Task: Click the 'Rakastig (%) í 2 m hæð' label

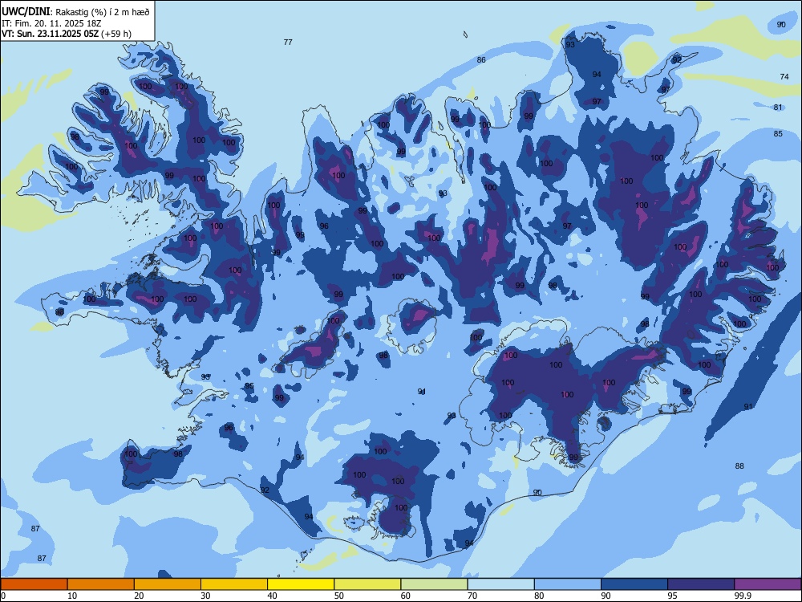Action: [x=103, y=12]
